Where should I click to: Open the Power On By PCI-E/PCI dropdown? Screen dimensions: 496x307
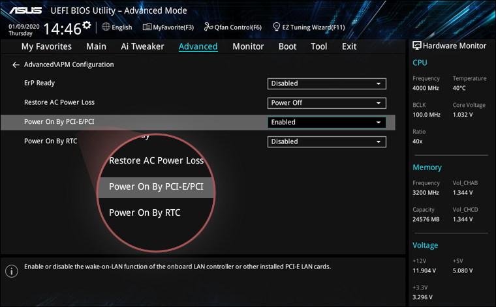click(x=327, y=123)
